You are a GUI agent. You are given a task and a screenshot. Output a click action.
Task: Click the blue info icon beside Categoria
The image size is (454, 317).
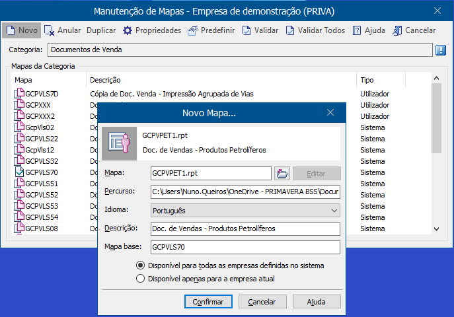pyautogui.click(x=441, y=50)
